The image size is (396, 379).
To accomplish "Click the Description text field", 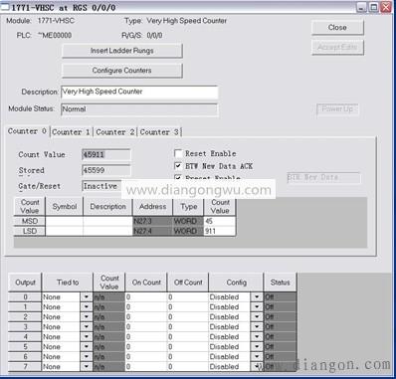I will point(139,92).
